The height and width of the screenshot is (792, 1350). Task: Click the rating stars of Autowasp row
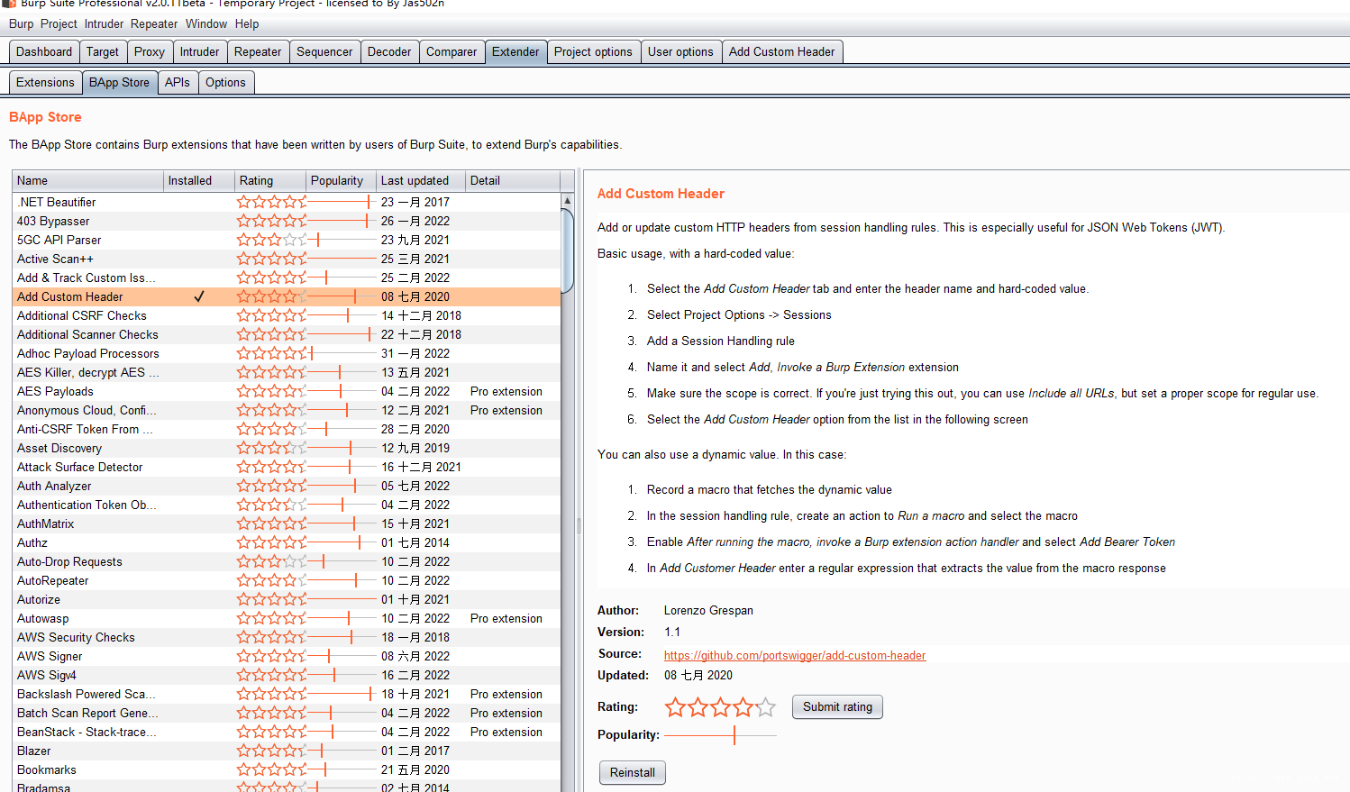(x=271, y=618)
